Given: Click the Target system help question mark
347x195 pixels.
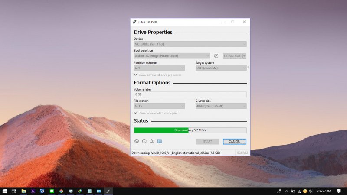Looking at the screenshot, I should 248,68.
